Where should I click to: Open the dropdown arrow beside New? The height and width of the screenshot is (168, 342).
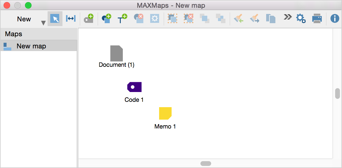point(43,23)
